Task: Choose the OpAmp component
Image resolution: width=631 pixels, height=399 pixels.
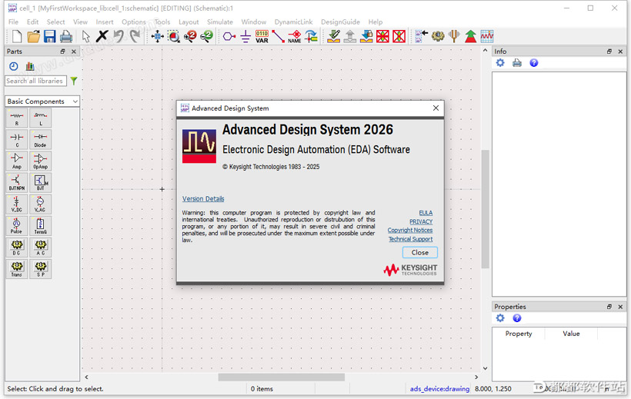Action: pos(40,161)
